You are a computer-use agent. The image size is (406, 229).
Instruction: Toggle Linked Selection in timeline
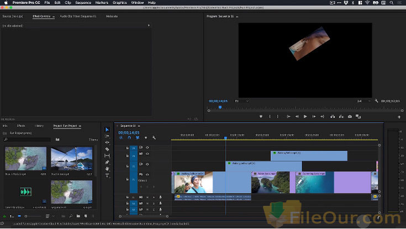pos(138,137)
